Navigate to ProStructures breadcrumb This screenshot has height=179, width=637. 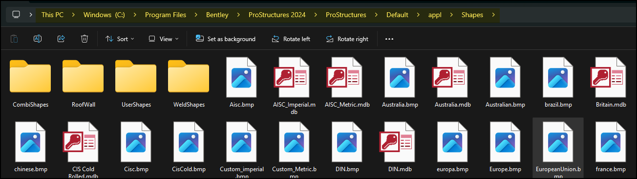point(346,15)
